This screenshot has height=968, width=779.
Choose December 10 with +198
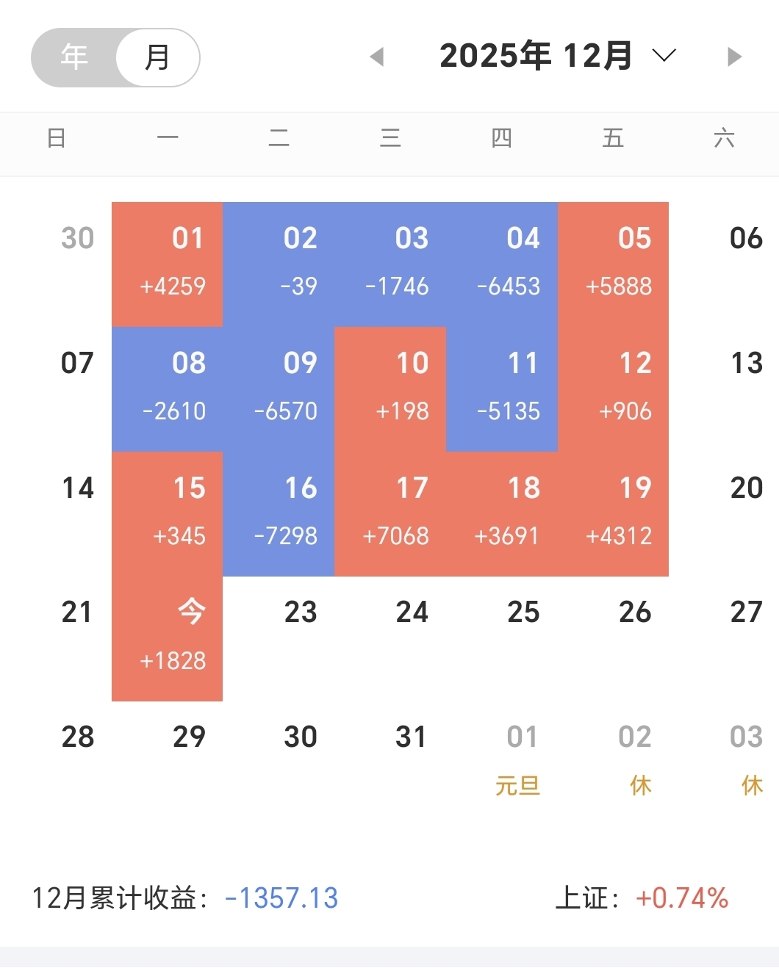390,389
